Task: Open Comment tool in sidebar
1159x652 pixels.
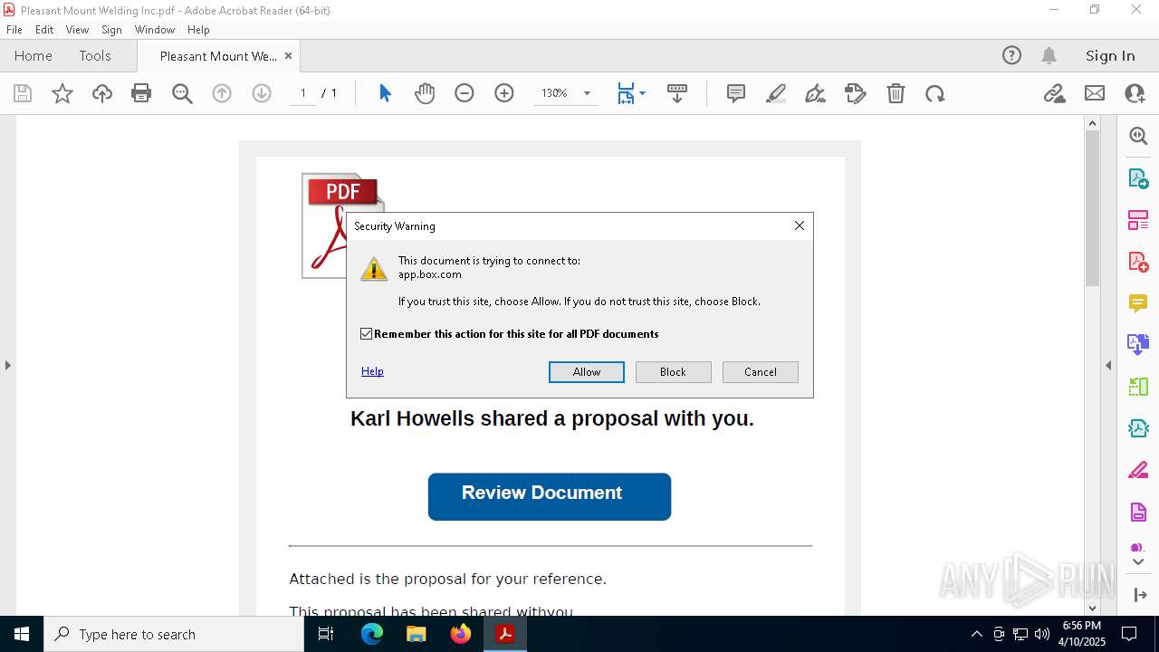Action: (1138, 303)
